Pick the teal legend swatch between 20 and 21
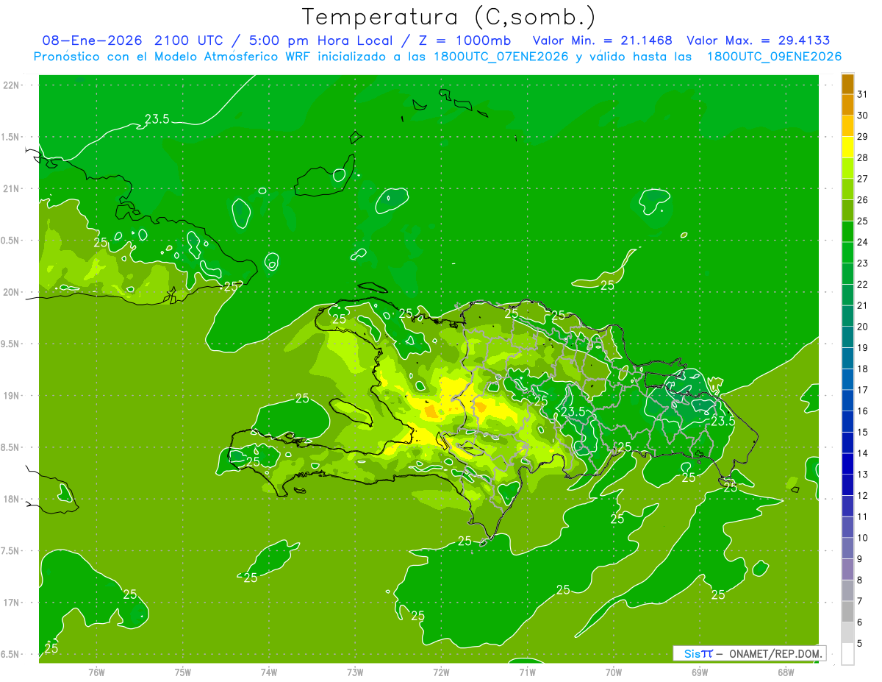 click(847, 316)
